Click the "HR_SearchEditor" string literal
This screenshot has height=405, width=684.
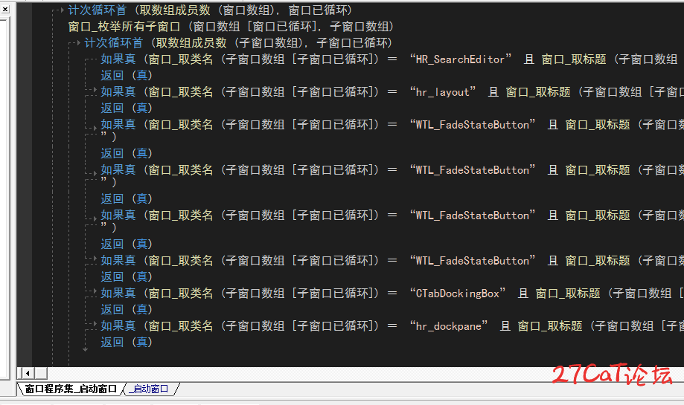[x=461, y=59]
